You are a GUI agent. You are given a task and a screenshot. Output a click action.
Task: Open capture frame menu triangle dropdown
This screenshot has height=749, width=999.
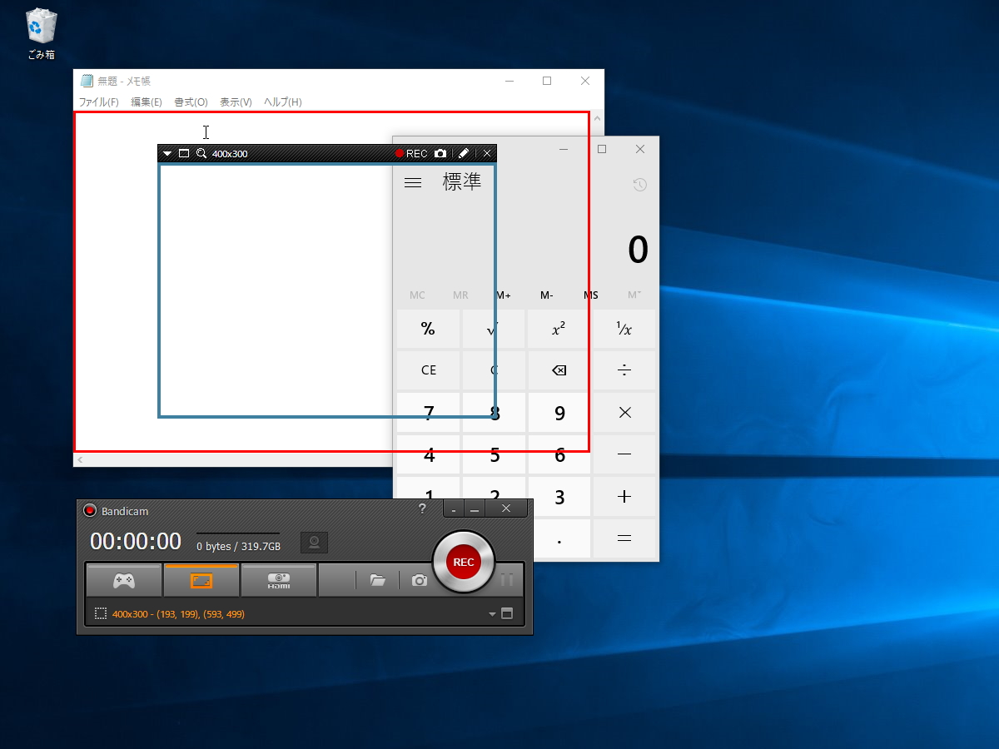tap(167, 153)
